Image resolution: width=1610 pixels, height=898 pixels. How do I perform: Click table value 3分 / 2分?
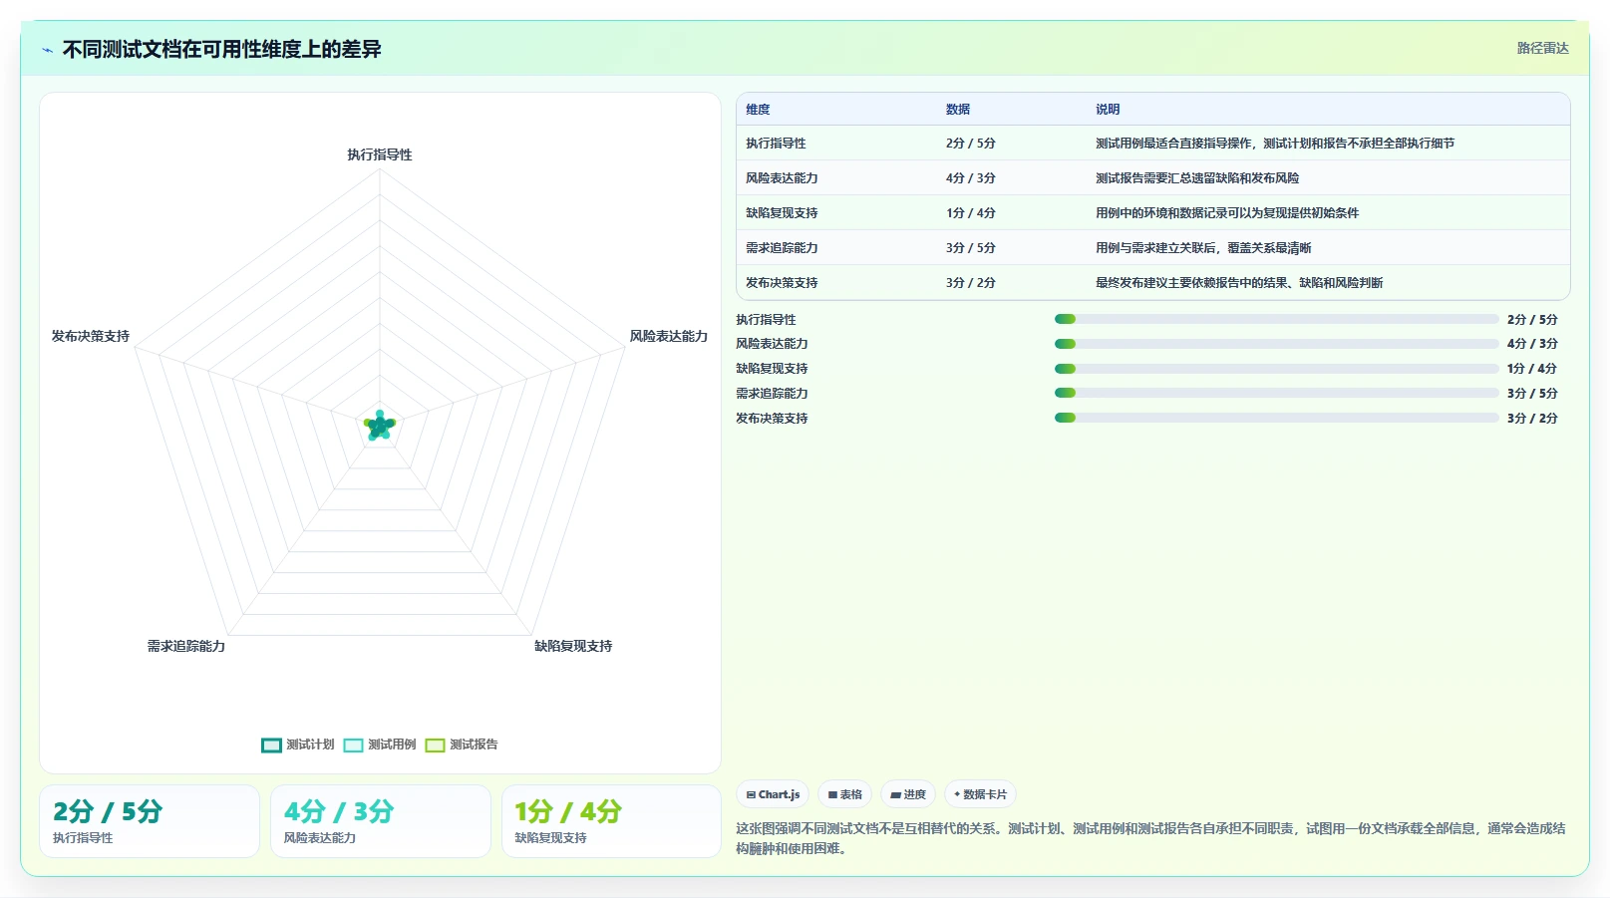point(971,283)
